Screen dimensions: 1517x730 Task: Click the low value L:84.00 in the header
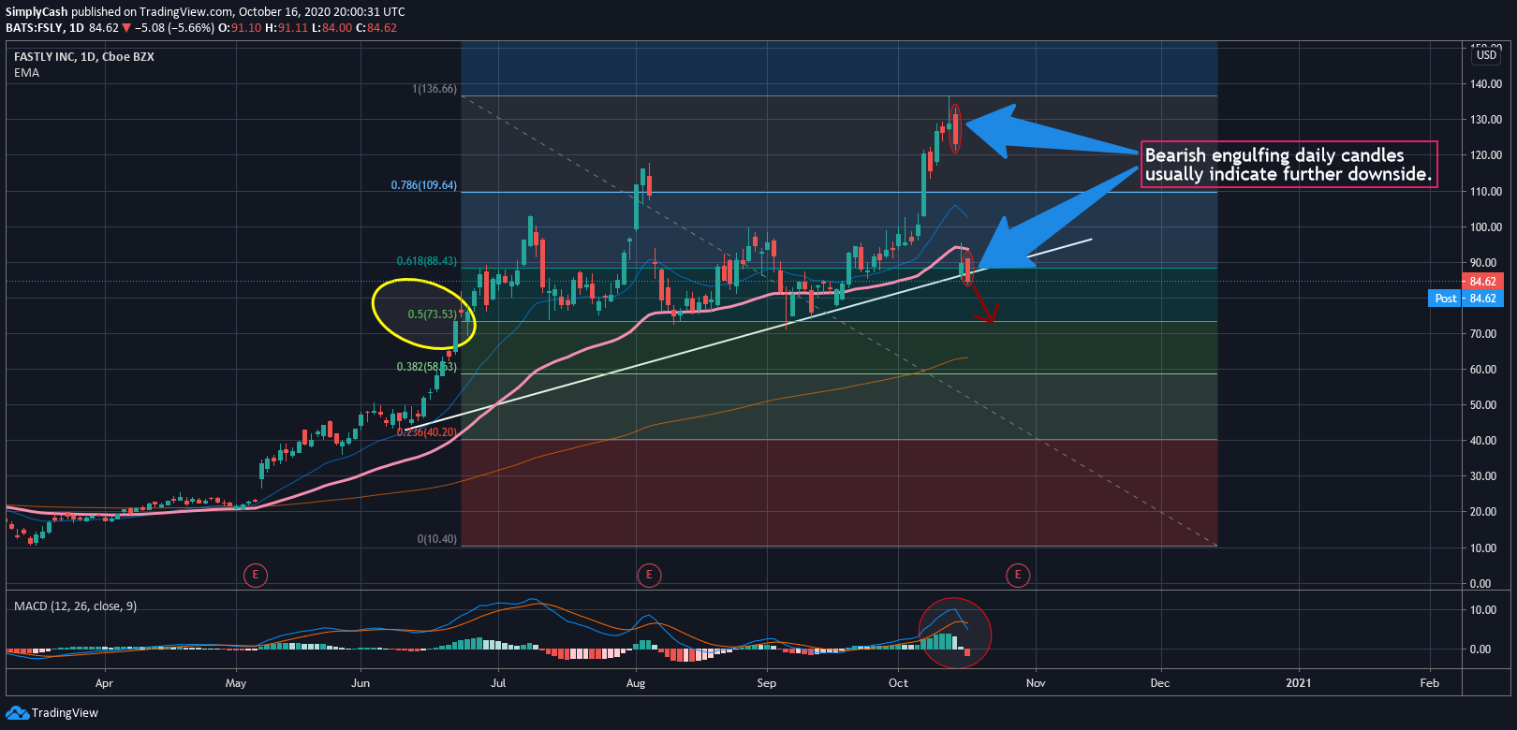point(332,28)
